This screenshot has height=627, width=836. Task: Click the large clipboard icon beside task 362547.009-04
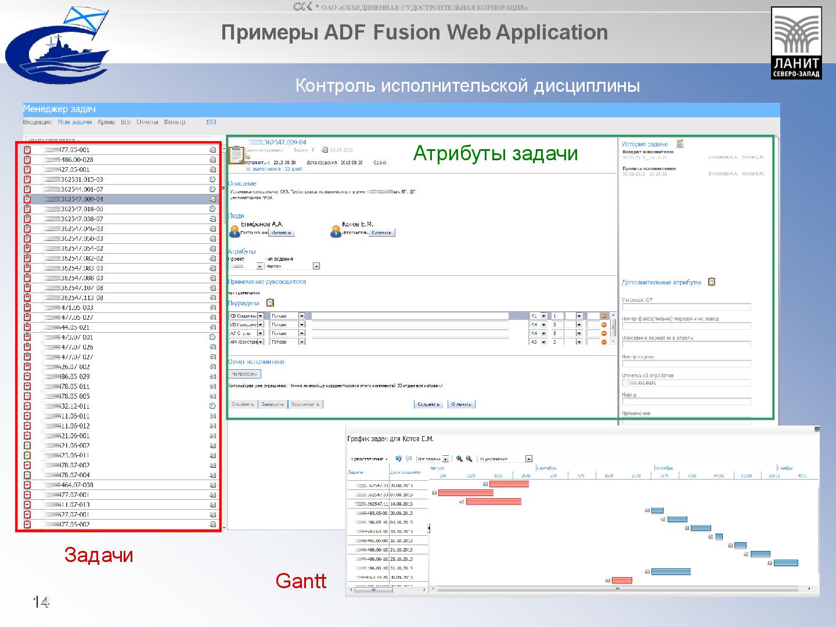[x=236, y=156]
